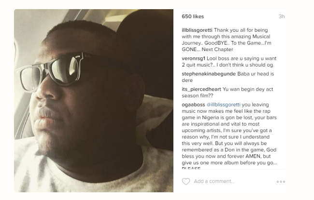Image resolution: width=314 pixels, height=200 pixels.
Task: View the 650 likes list
Action: (x=193, y=16)
